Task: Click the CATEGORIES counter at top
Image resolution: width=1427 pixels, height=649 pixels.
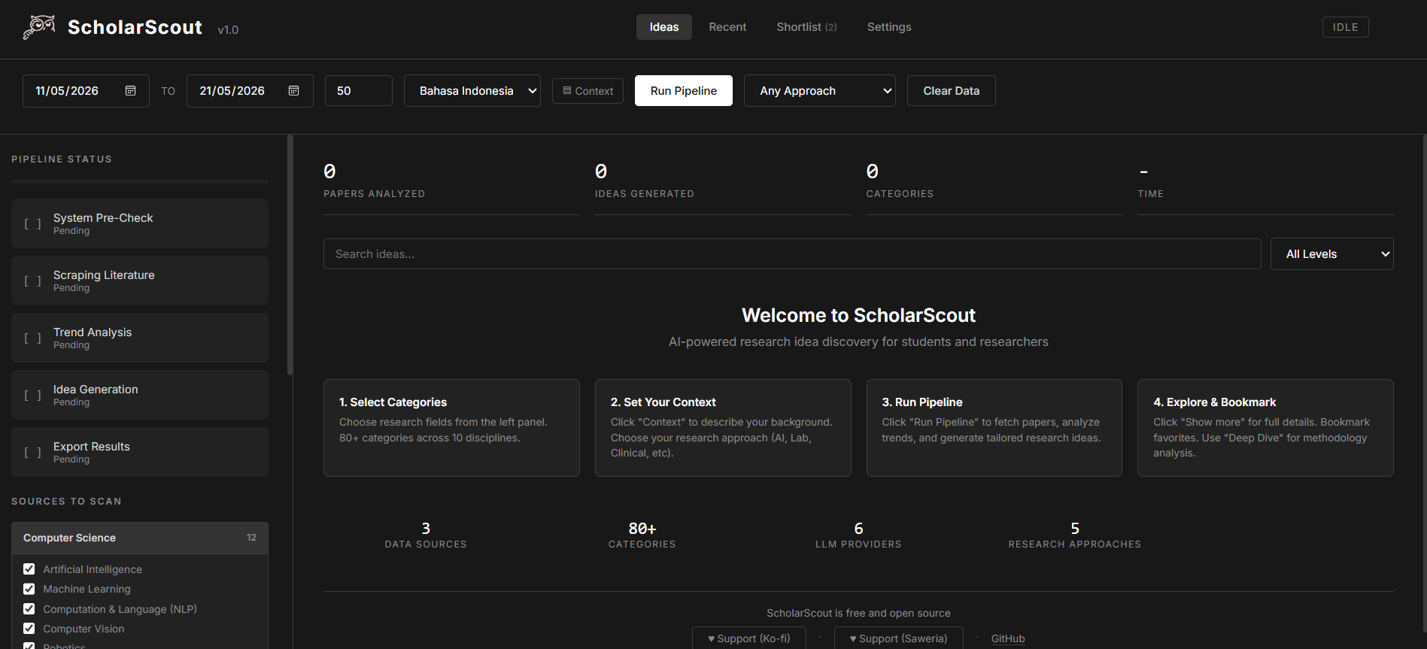Action: (x=994, y=181)
